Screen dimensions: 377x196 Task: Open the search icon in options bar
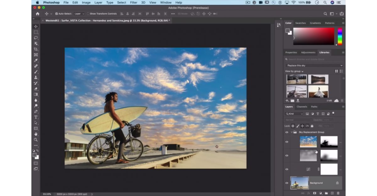(x=325, y=14)
